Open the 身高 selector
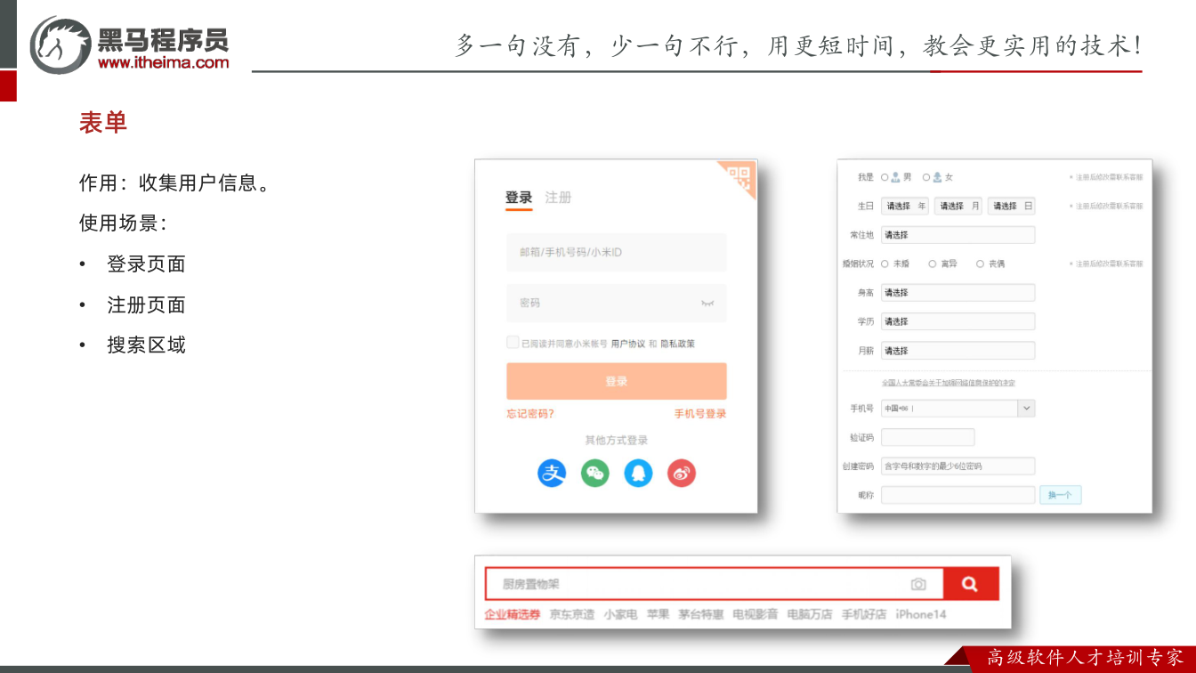This screenshot has height=673, width=1196. click(958, 293)
